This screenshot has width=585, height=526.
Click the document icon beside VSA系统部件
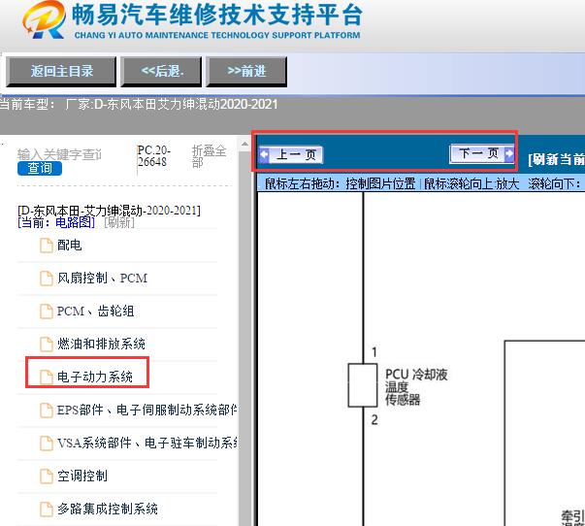pyautogui.click(x=47, y=444)
